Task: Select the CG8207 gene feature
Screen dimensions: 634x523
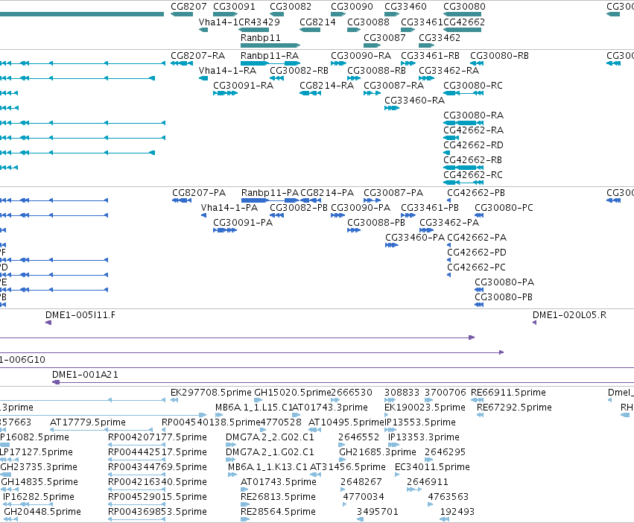Action: pos(182,14)
